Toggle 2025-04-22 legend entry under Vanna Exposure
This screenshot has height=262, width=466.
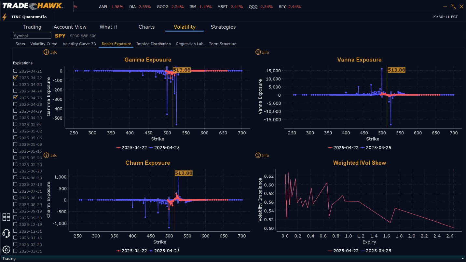click(343, 148)
